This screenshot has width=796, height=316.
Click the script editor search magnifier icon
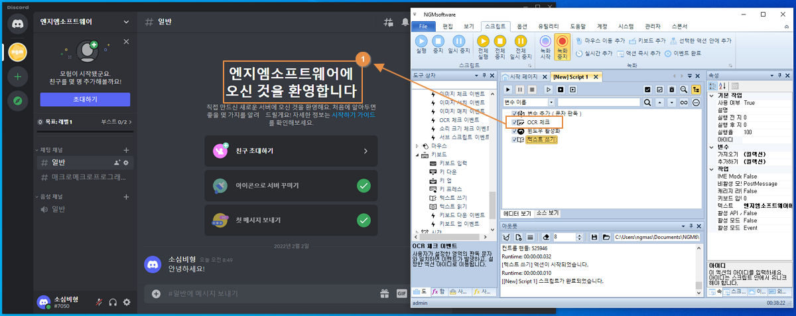pyautogui.click(x=647, y=102)
